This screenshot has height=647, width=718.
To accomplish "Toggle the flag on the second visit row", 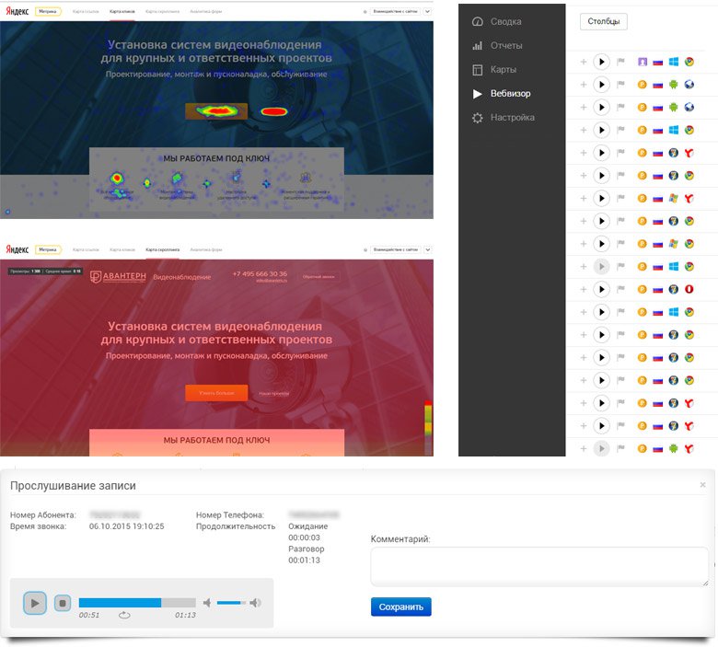I will pos(620,85).
